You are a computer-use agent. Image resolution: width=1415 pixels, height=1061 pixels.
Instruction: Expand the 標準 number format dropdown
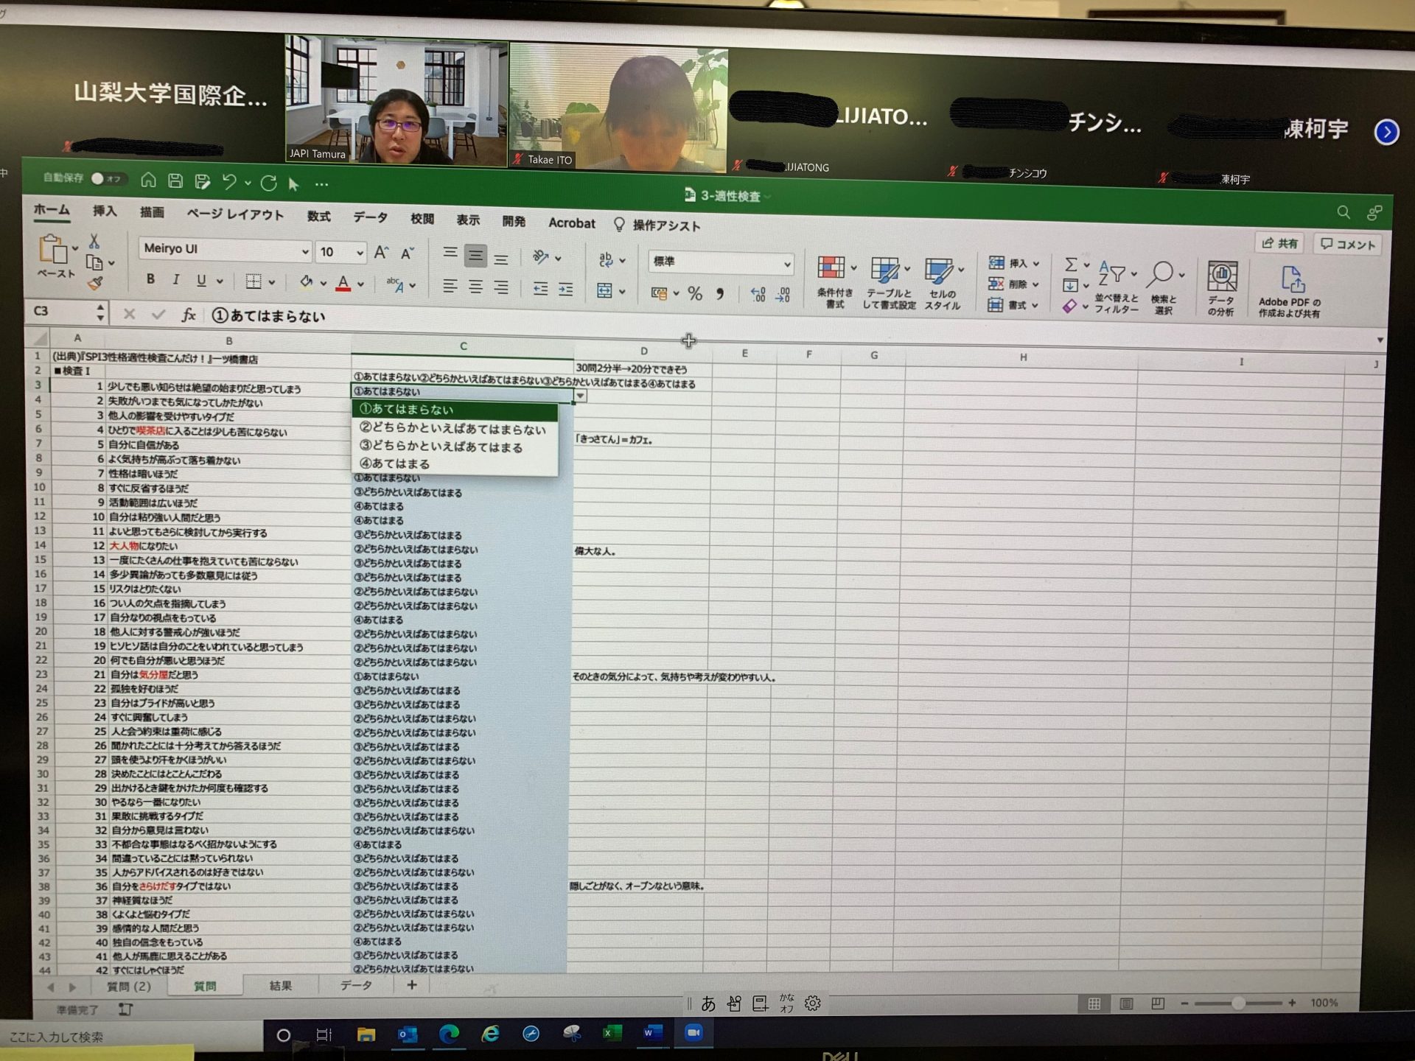(x=786, y=264)
